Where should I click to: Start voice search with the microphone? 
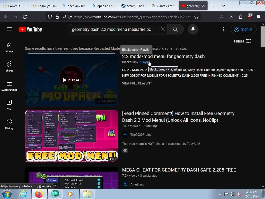193,29
